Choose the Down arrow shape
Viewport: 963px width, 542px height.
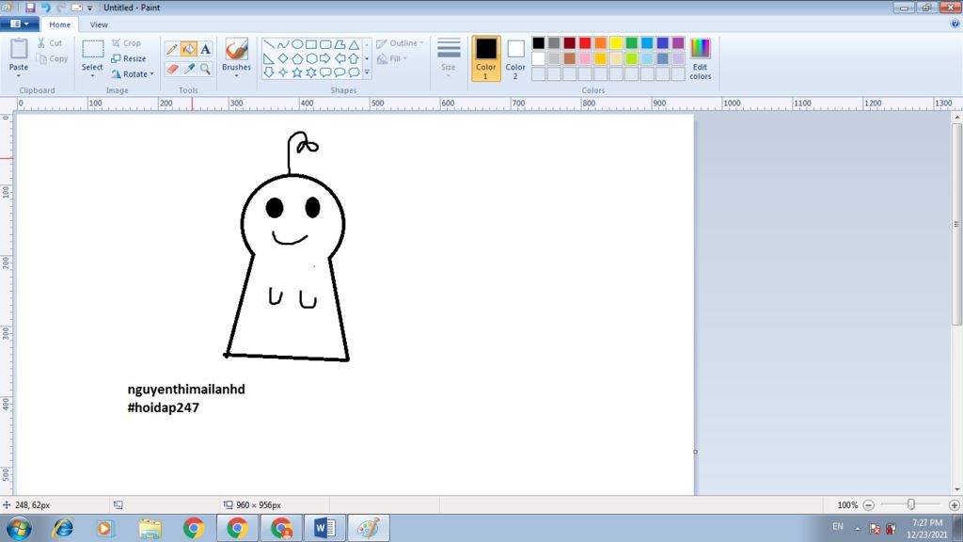(x=268, y=72)
